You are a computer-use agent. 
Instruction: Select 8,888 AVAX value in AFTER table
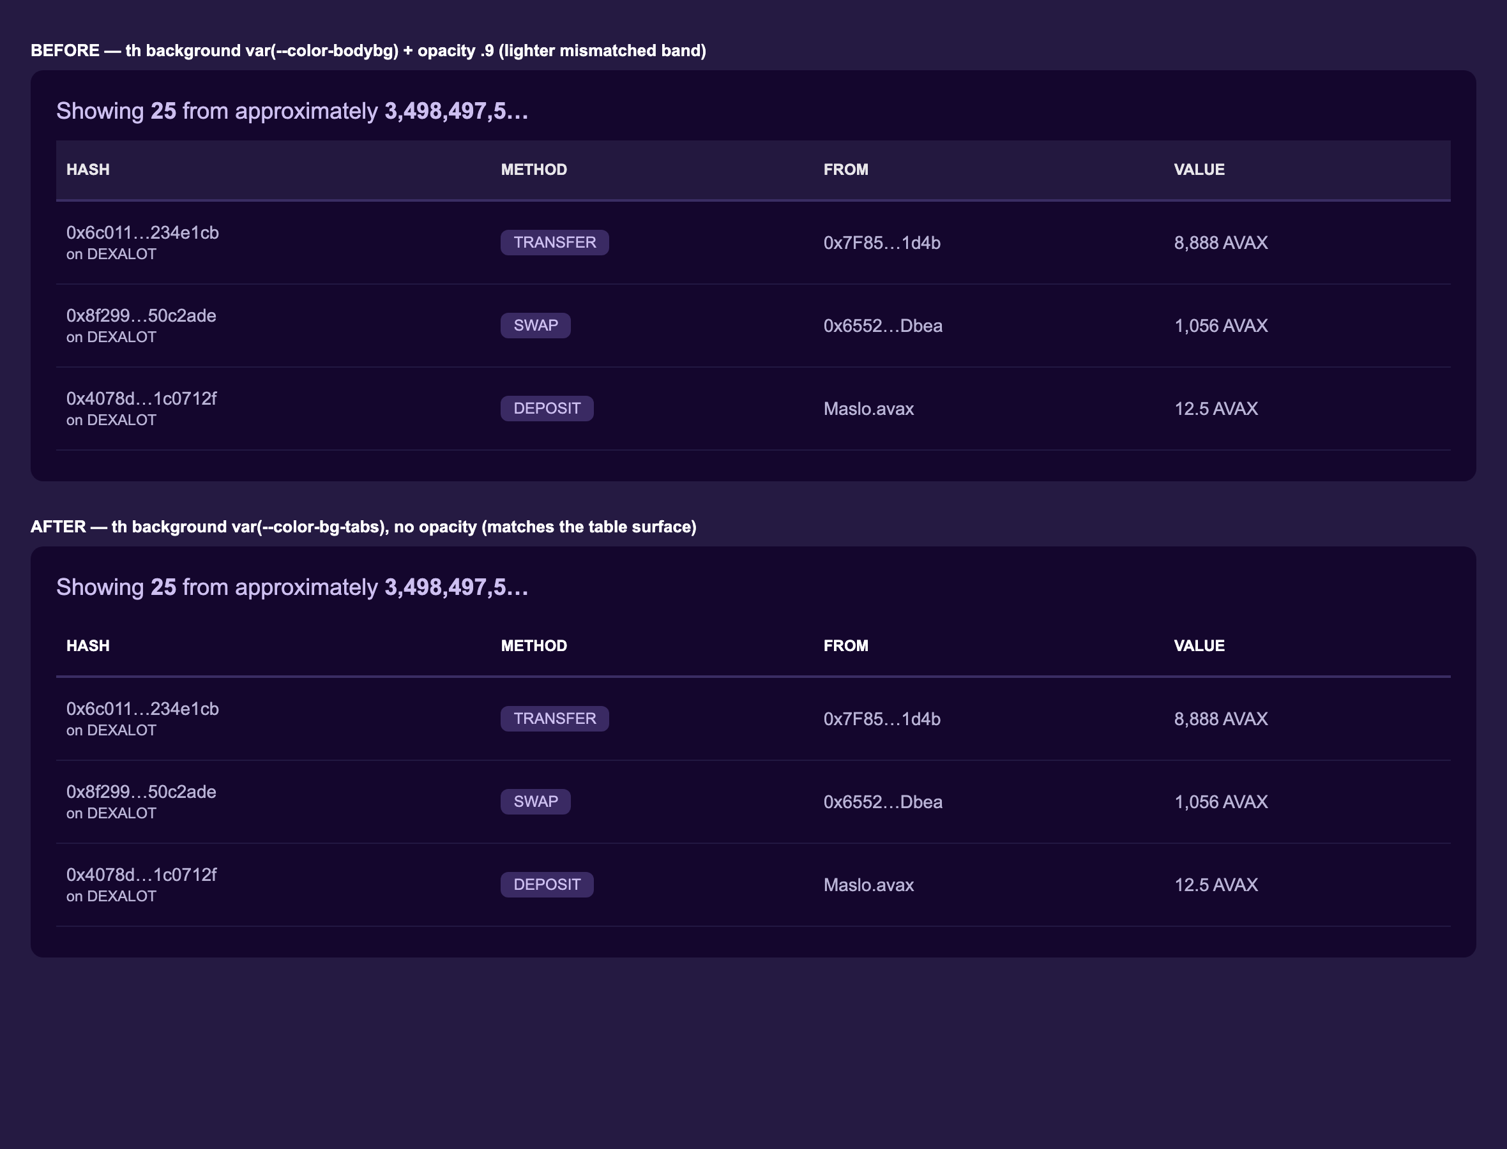point(1220,719)
